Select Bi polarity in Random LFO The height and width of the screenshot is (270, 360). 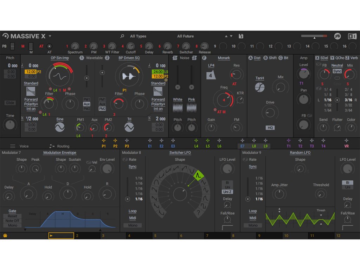[348, 182]
